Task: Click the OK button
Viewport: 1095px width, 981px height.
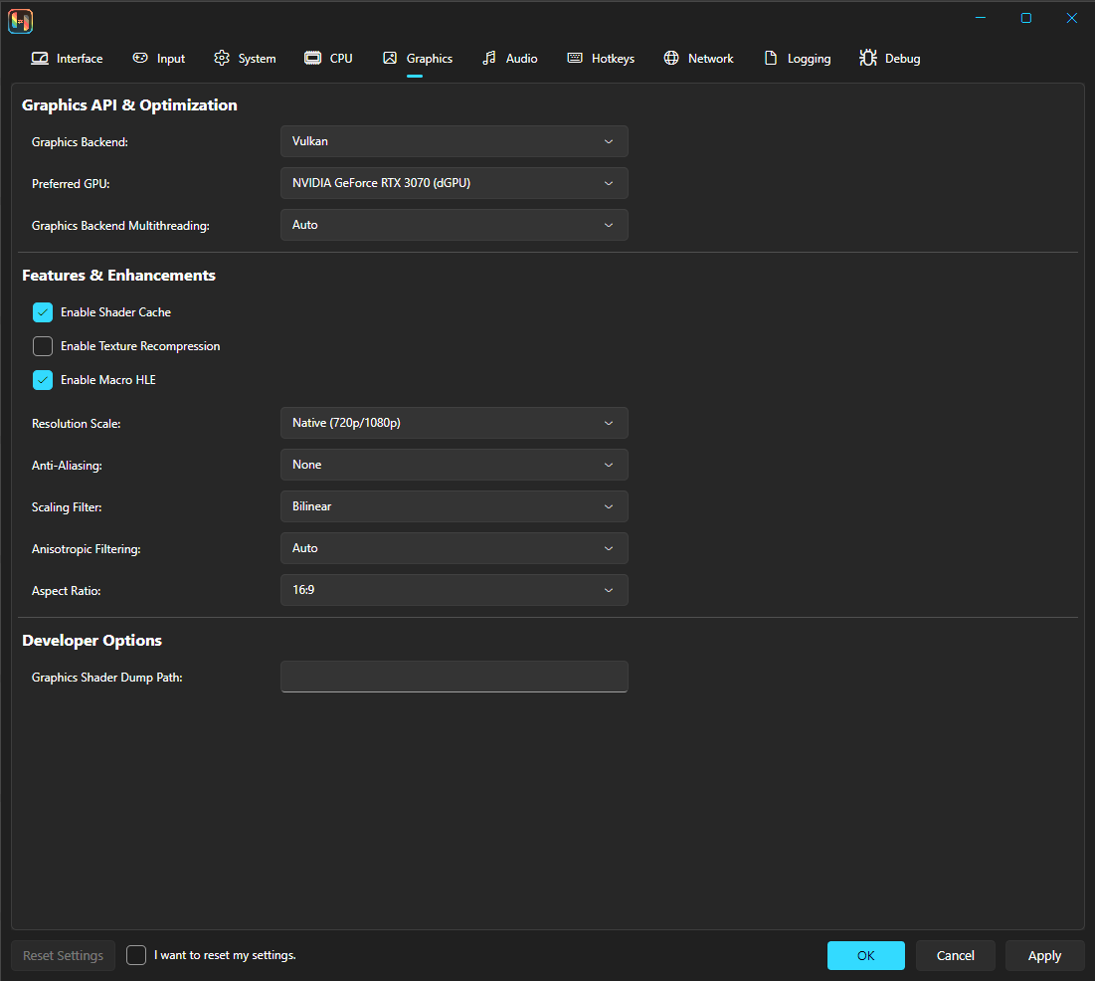Action: (866, 955)
